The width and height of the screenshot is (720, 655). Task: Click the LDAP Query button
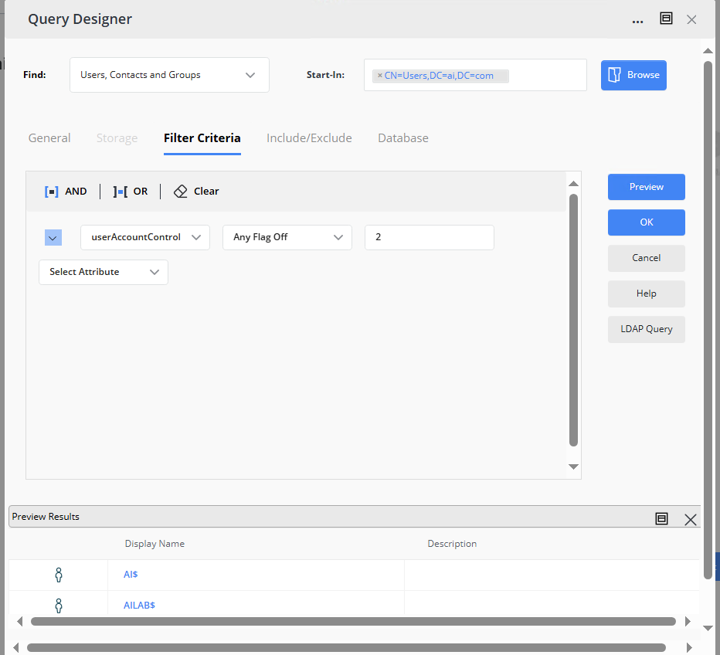tap(646, 329)
